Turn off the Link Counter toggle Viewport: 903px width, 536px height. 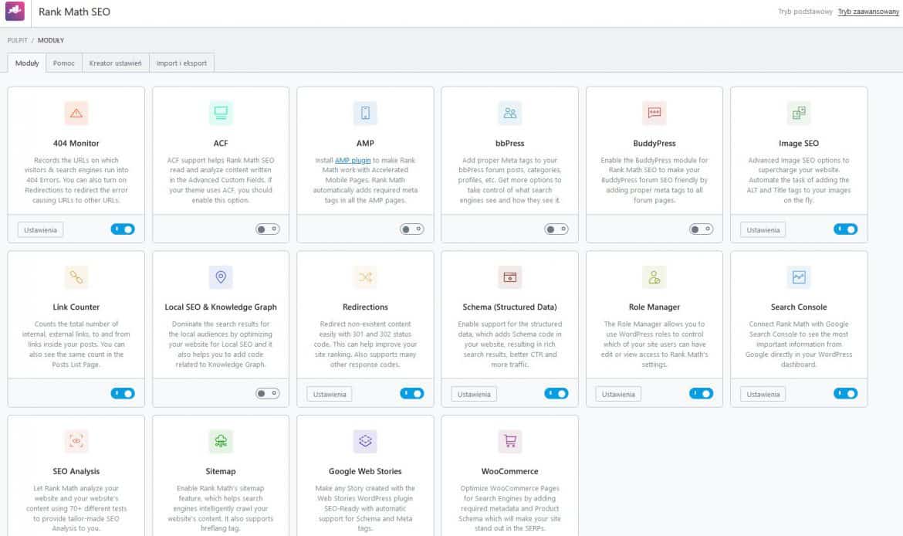(x=123, y=394)
